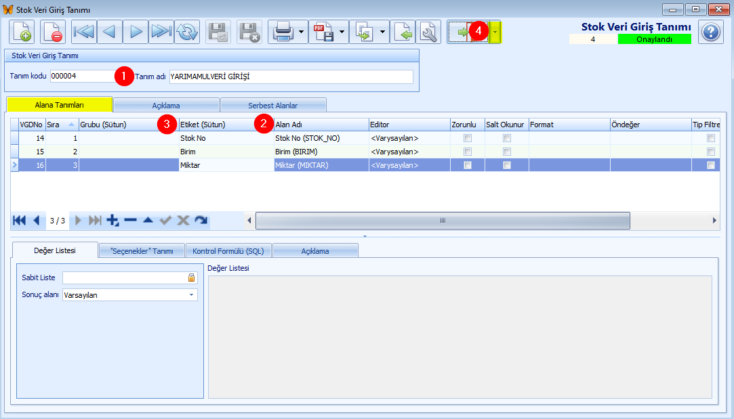734x419 pixels.
Task: Toggle Tip Filtre checkbox for Miktar row
Action: point(711,165)
